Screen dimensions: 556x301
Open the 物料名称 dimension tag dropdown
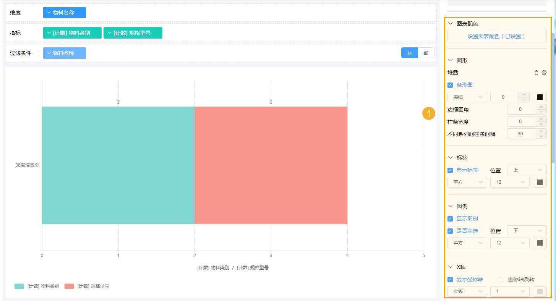click(64, 13)
